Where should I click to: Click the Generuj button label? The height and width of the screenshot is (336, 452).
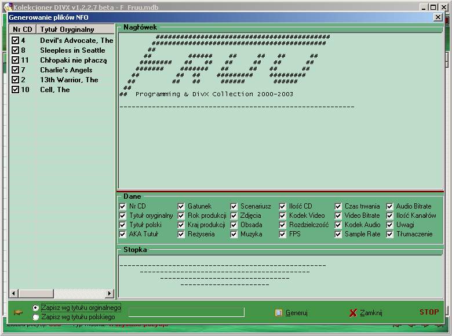pos(296,313)
